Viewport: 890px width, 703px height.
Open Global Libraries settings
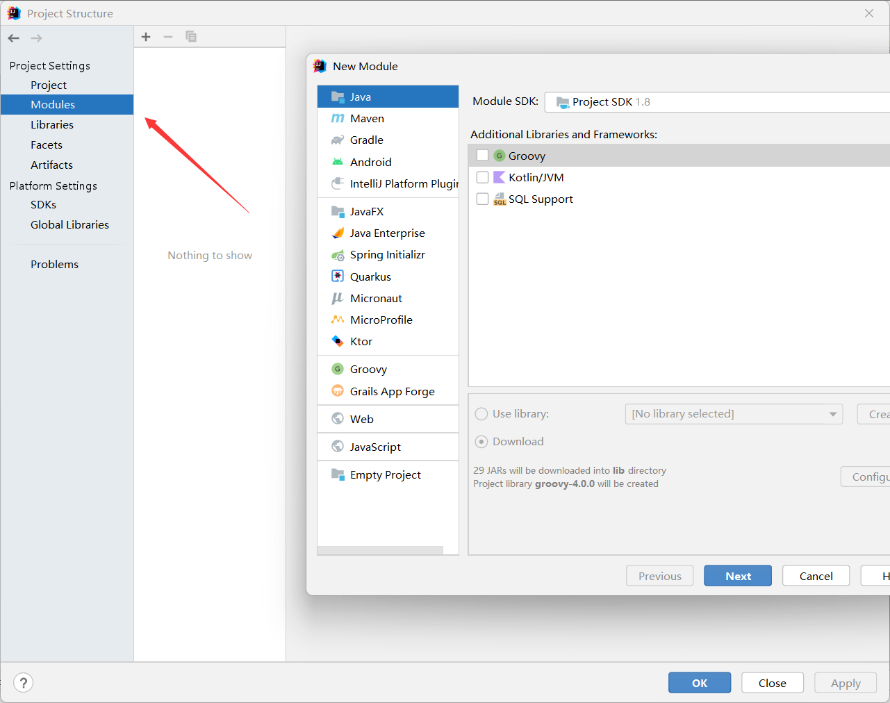(67, 224)
